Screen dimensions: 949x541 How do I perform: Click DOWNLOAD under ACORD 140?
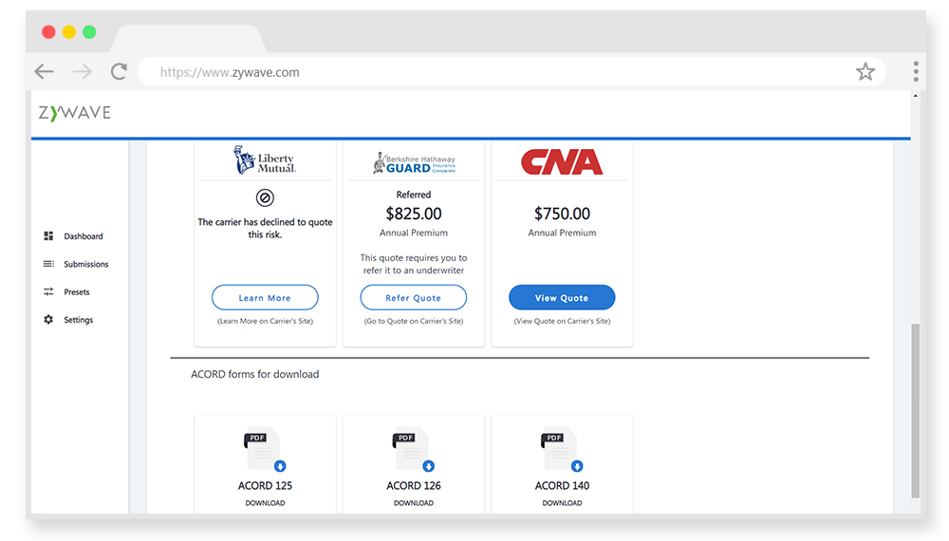click(562, 503)
